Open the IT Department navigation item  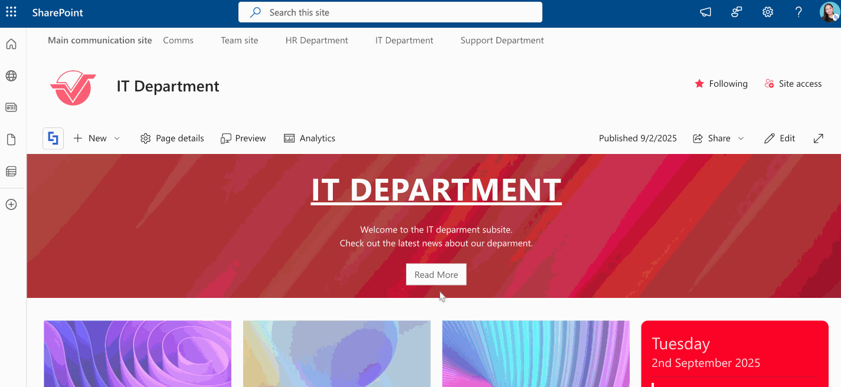click(404, 41)
